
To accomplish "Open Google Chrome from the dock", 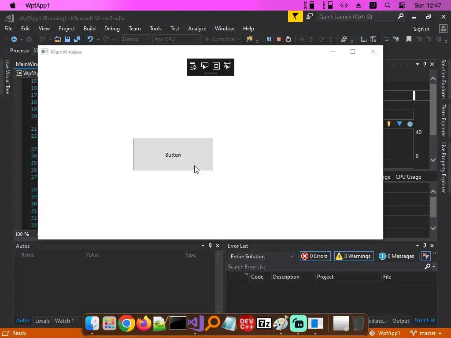I will point(126,323).
